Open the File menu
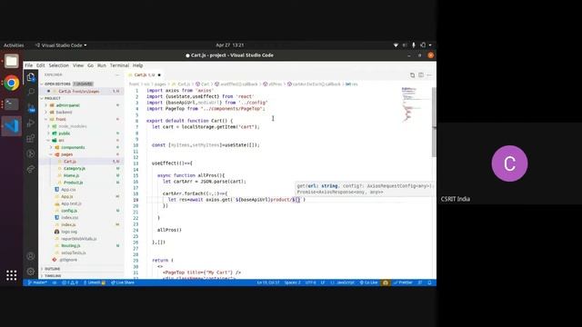 pos(28,65)
